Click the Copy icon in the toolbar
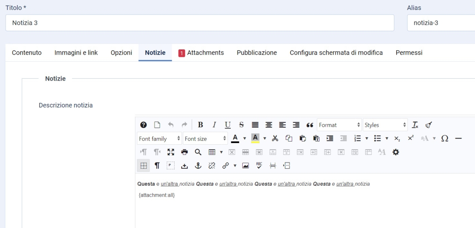 289,138
